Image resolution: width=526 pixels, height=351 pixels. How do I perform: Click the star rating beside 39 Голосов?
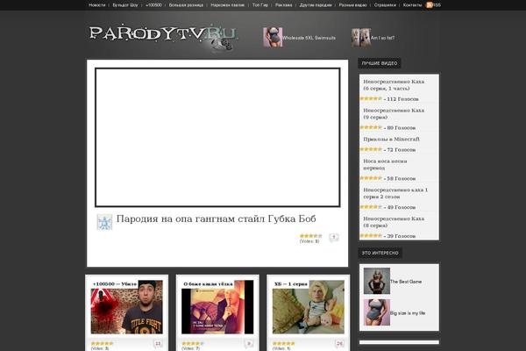[371, 235]
